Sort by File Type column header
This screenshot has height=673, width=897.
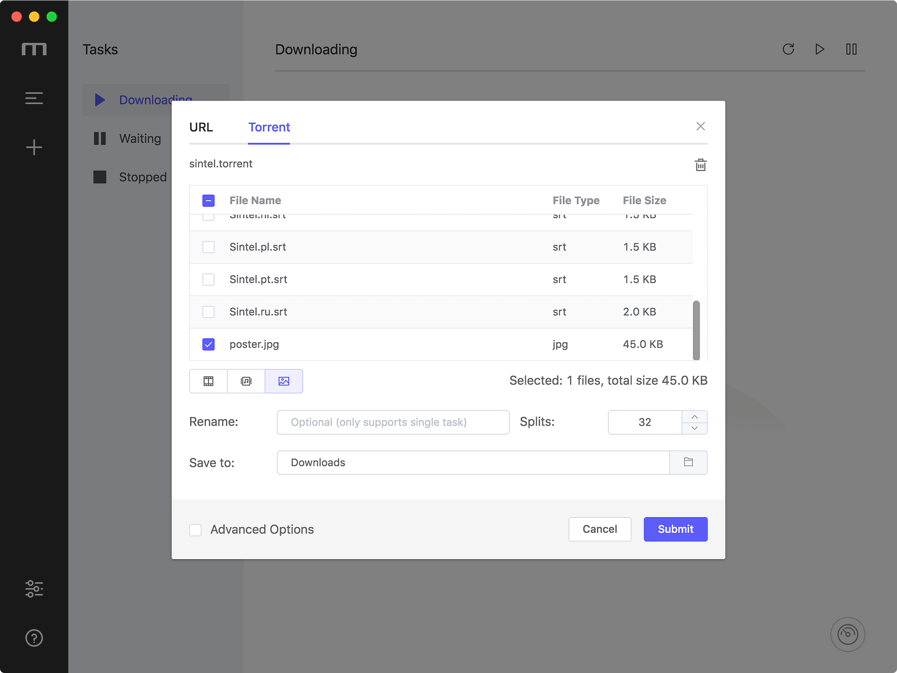tap(576, 200)
